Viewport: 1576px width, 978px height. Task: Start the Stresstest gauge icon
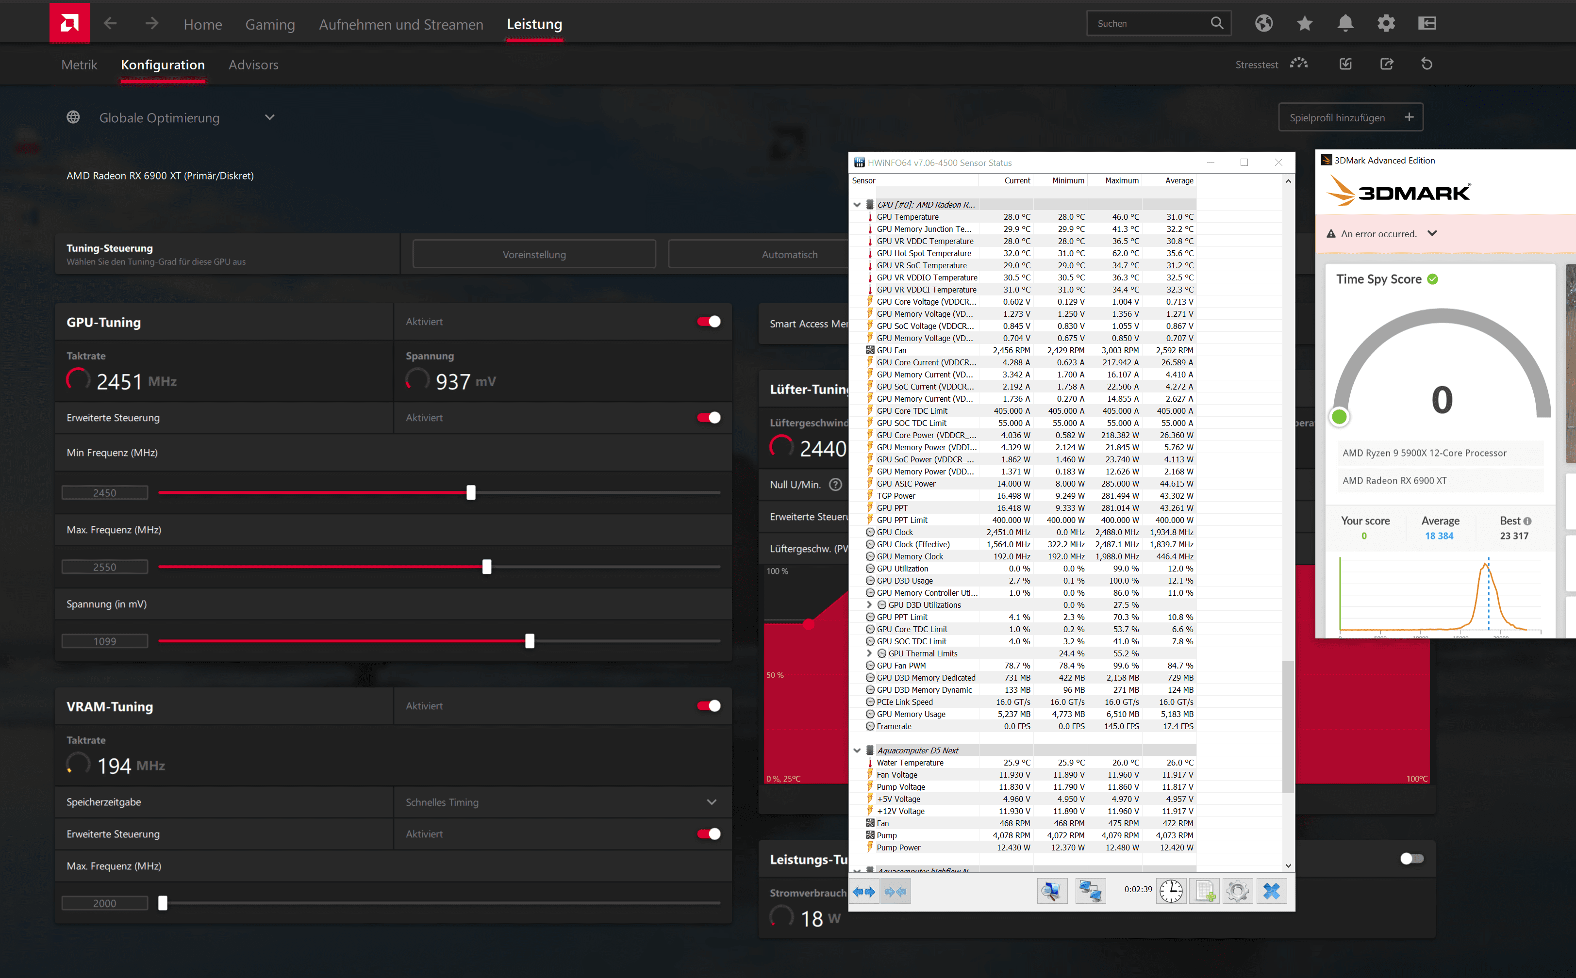click(x=1298, y=64)
